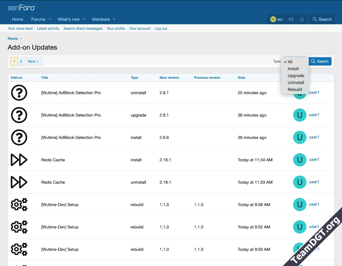Click the gears icon for Setup 9:58 AM

(x=19, y=205)
